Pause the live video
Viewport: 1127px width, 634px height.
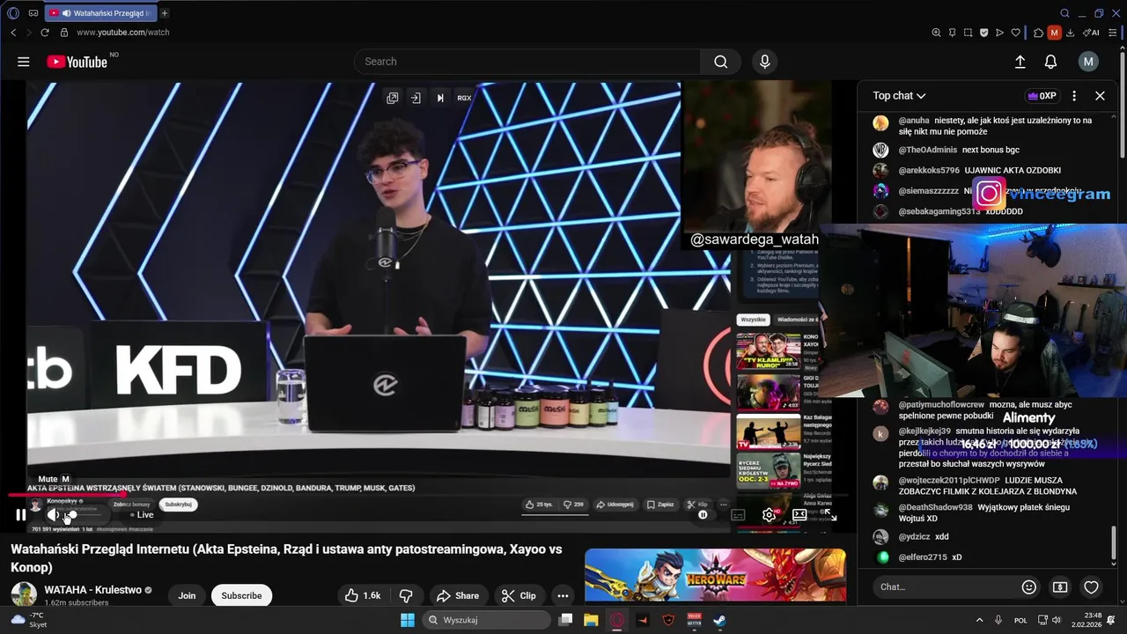pyautogui.click(x=21, y=515)
